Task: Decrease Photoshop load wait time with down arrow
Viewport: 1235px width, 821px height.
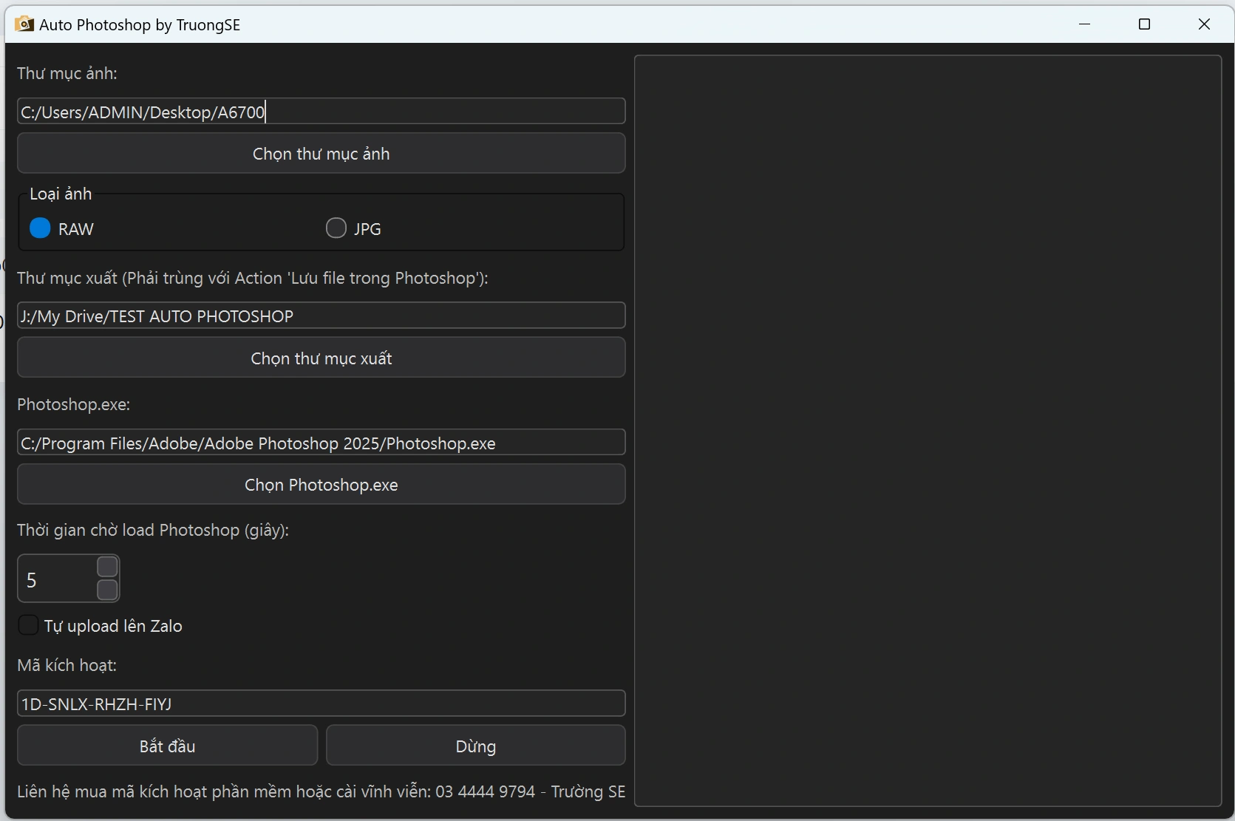Action: (108, 590)
